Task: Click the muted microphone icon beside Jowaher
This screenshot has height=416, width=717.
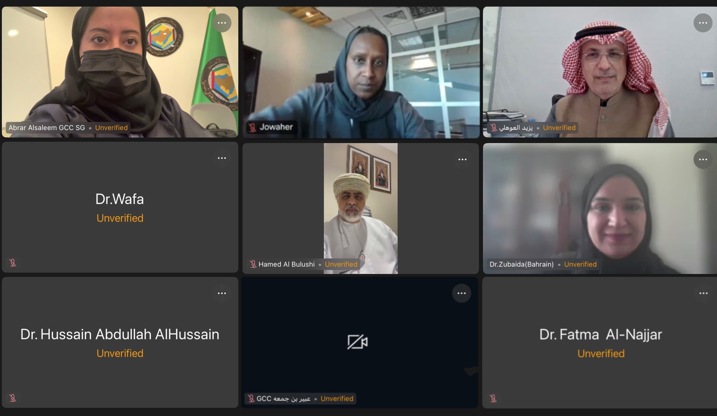Action: pyautogui.click(x=252, y=127)
